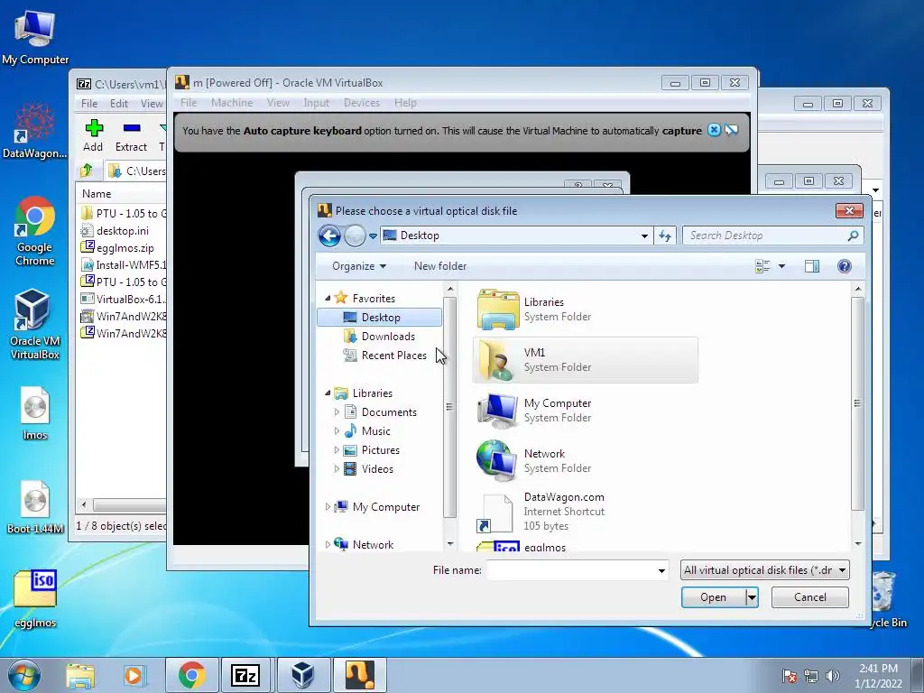Click the volume icon in system tray
The width and height of the screenshot is (924, 693).
(832, 676)
